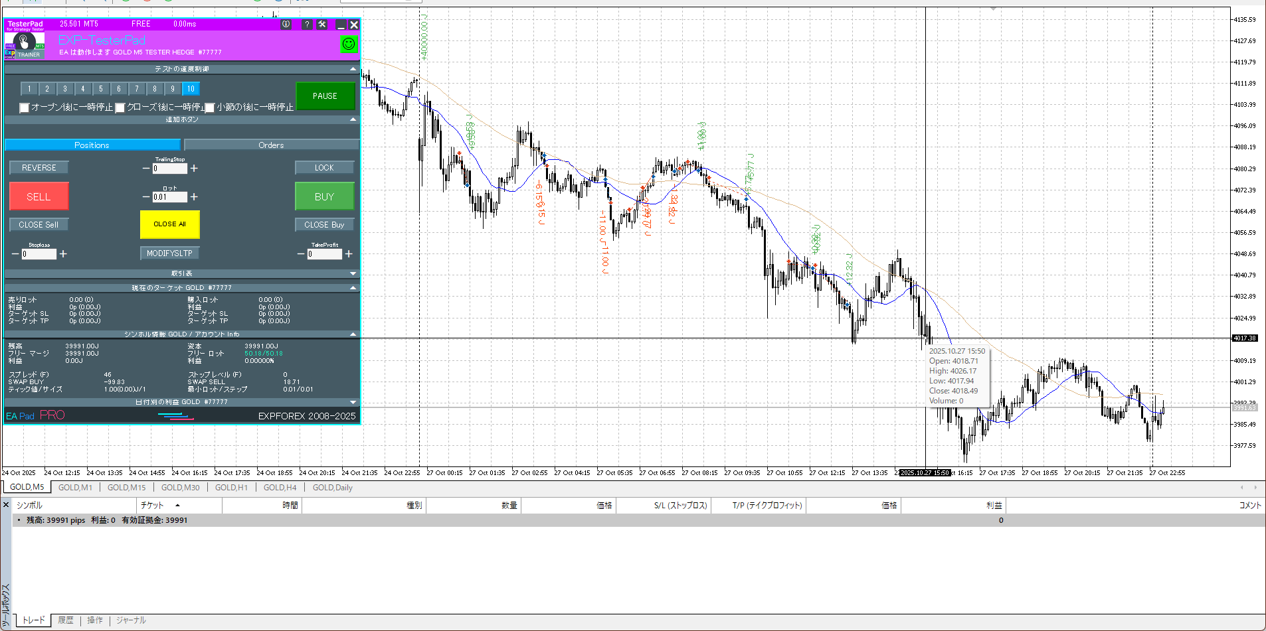Check the pause after bar checkbox
The width and height of the screenshot is (1266, 631).
tap(210, 107)
